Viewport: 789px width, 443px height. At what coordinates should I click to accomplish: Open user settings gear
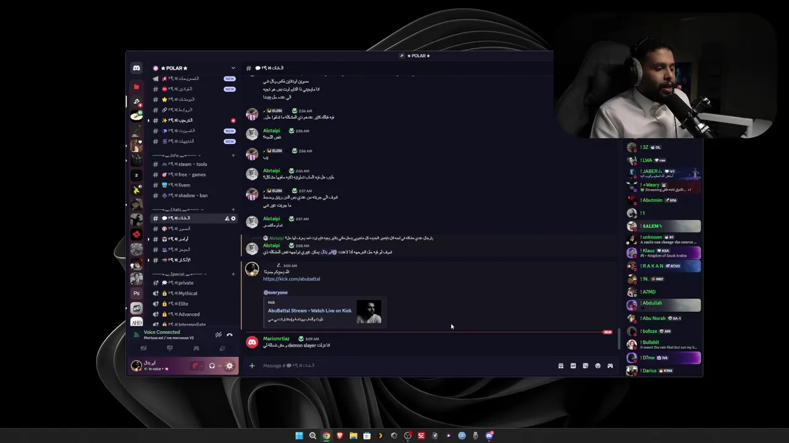click(229, 365)
